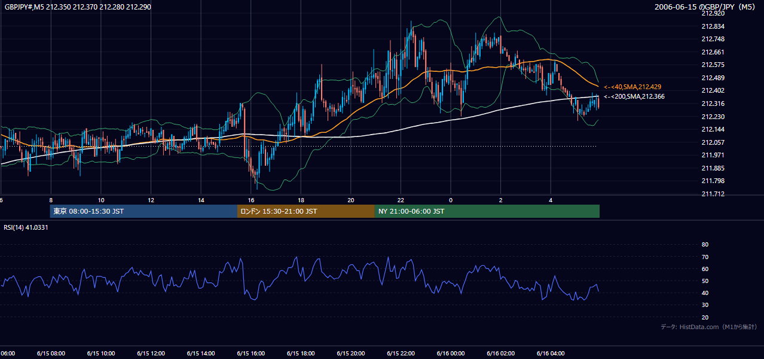Click the hour tick 20 under price chart
The width and height of the screenshot is (764, 359).
351,200
